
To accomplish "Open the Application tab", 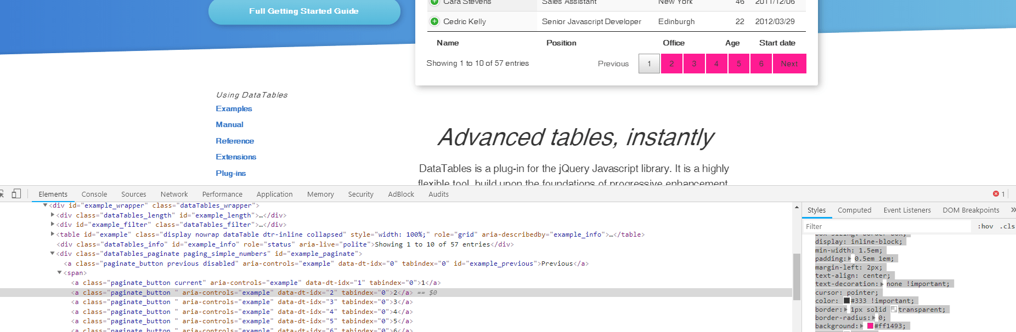I will 275,194.
